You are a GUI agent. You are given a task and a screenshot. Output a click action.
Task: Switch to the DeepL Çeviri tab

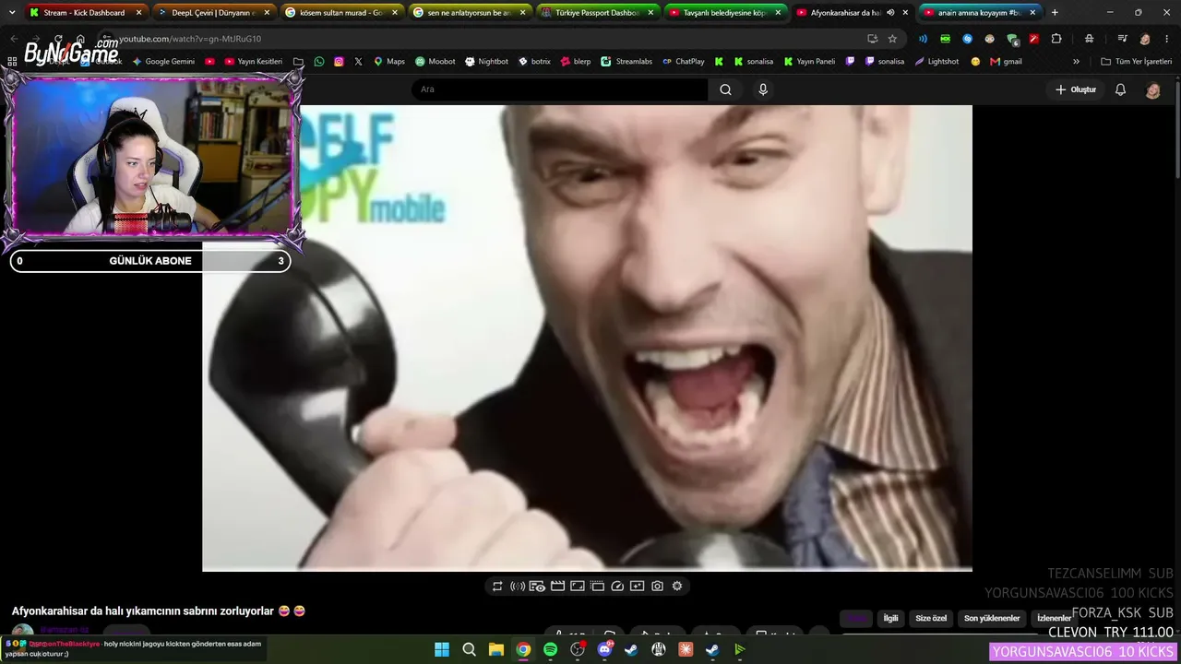(213, 13)
